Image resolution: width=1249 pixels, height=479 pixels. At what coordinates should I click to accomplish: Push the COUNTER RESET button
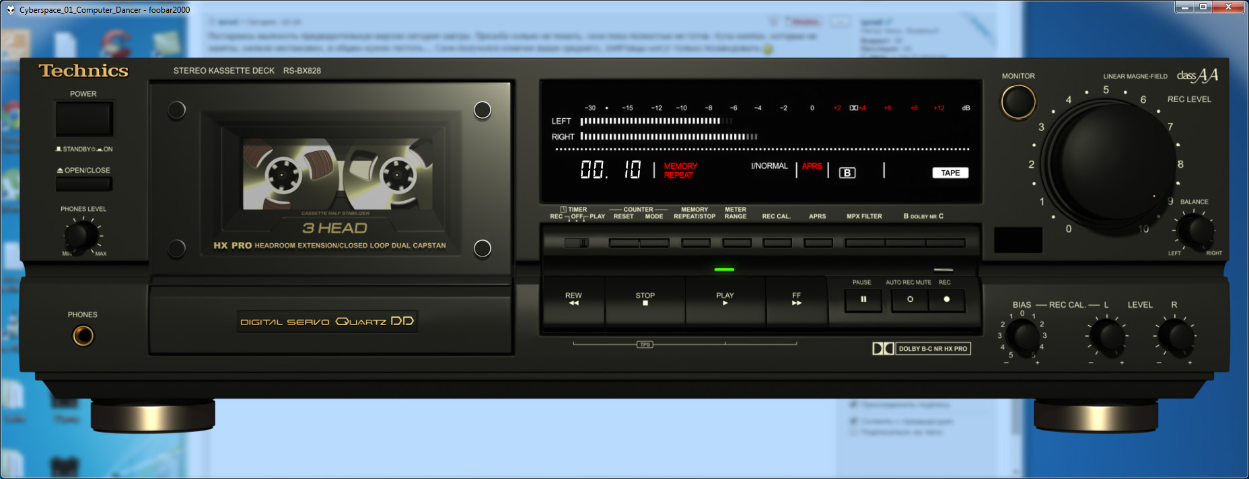click(624, 243)
